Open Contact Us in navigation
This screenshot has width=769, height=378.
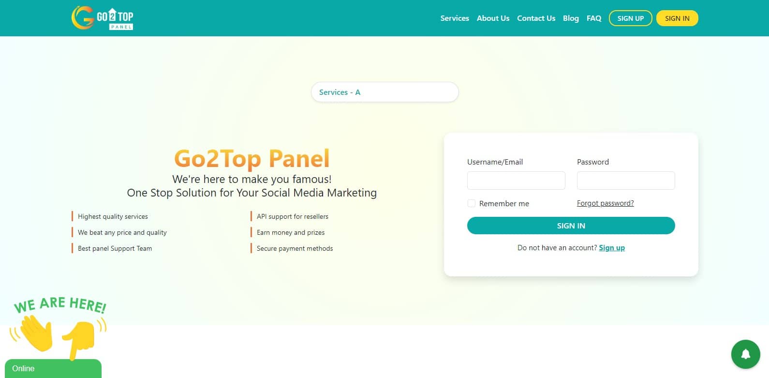click(536, 18)
